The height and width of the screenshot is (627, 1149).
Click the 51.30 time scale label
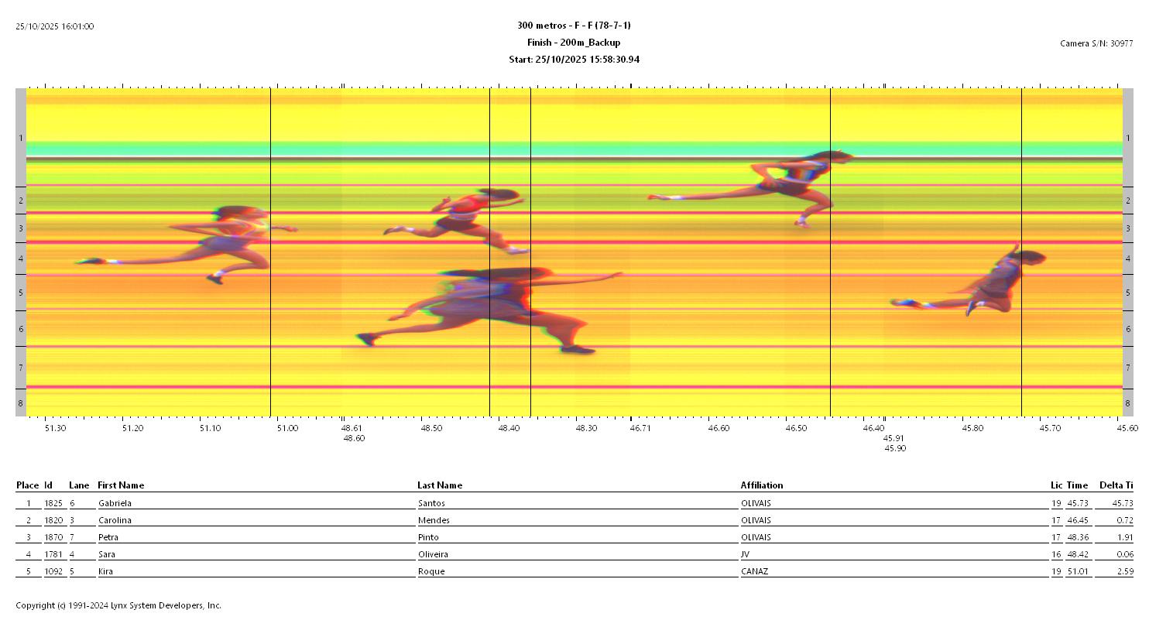tap(55, 428)
